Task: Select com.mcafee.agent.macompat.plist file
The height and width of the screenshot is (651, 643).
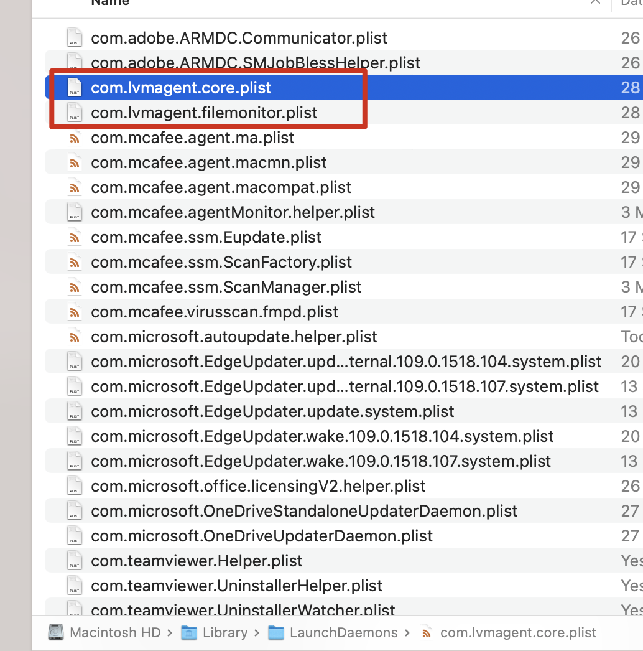Action: point(221,188)
